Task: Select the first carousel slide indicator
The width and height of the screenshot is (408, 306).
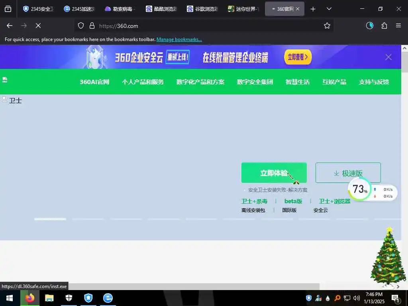Action: (x=50, y=219)
